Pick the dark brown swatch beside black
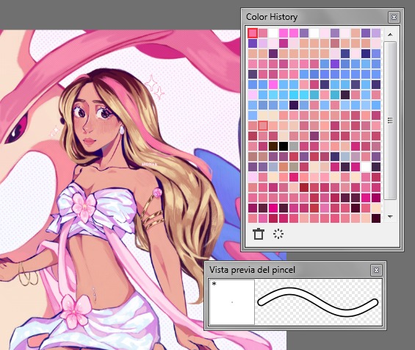The image size is (415, 350). pyautogui.click(x=273, y=146)
